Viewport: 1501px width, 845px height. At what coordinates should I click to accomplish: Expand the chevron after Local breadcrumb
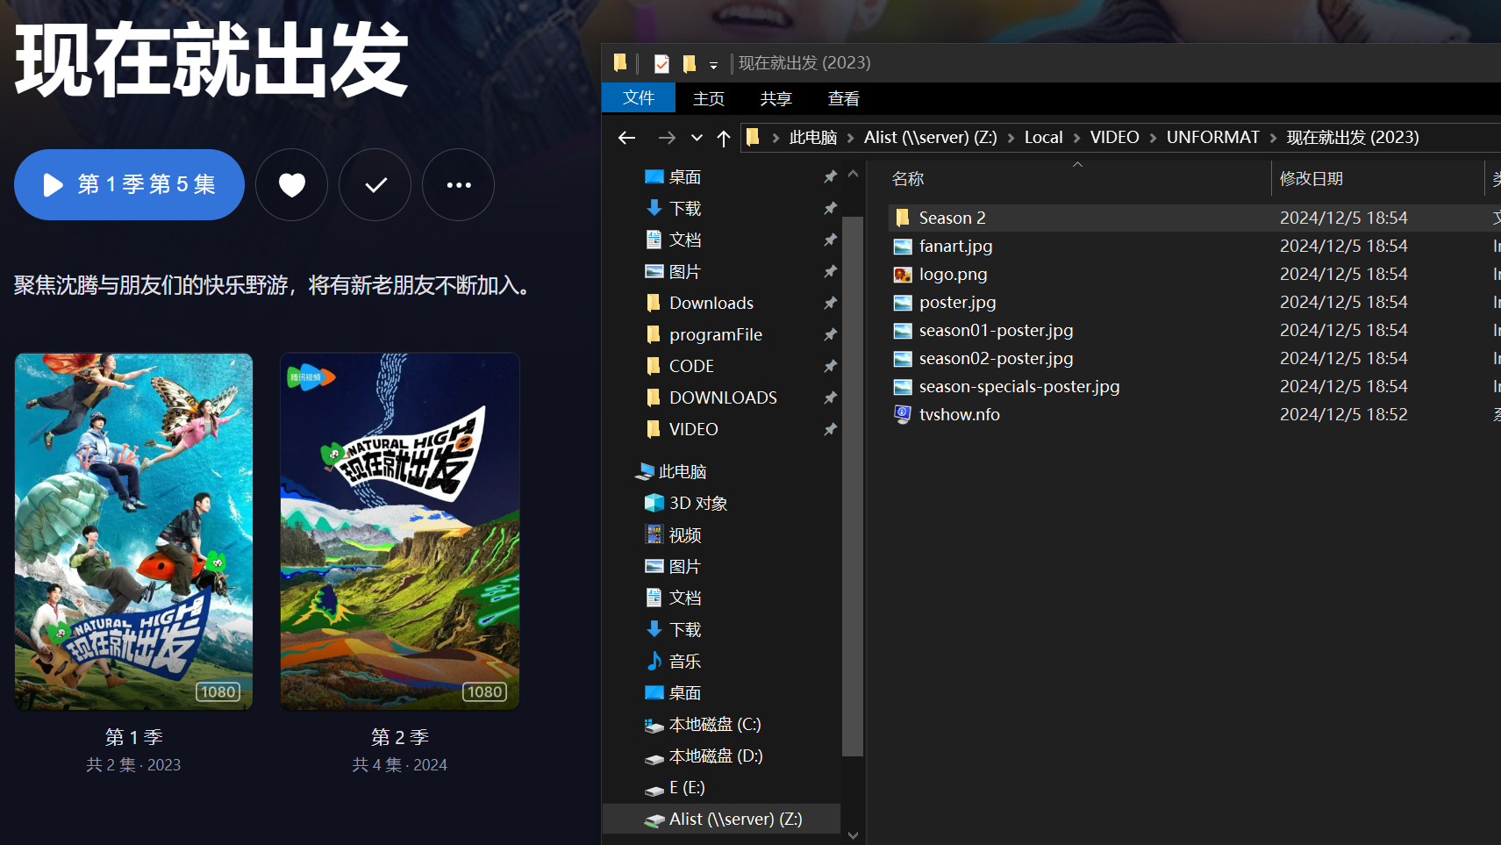1076,138
